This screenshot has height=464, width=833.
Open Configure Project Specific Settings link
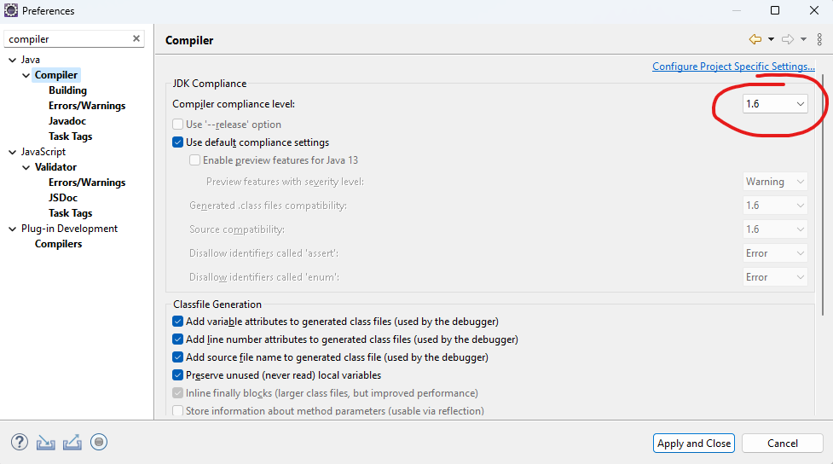click(x=733, y=67)
